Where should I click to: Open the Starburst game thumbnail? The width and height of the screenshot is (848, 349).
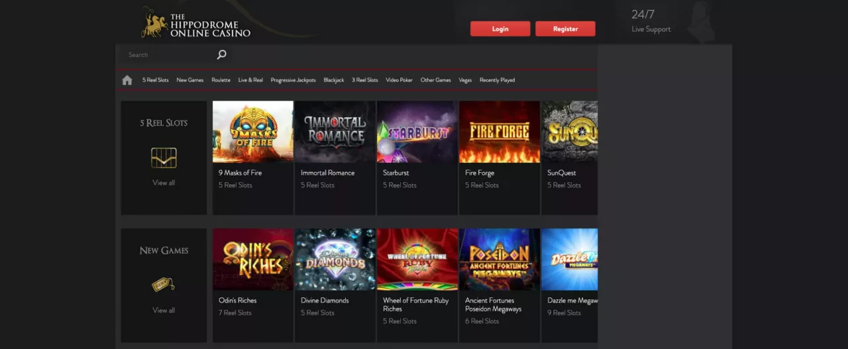pyautogui.click(x=417, y=132)
